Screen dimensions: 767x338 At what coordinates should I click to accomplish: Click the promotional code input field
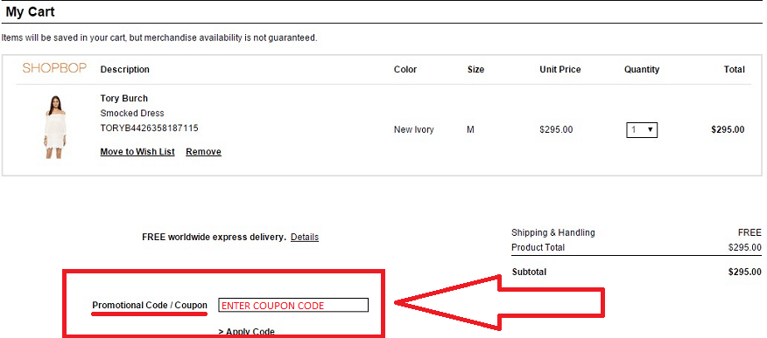(x=293, y=306)
